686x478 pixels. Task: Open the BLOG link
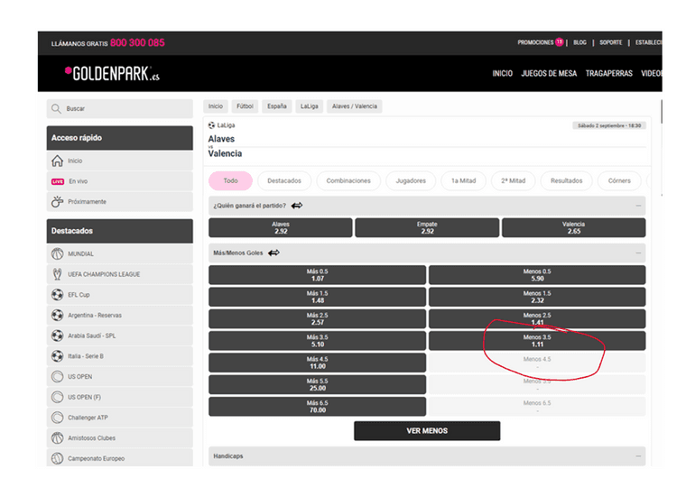click(579, 42)
